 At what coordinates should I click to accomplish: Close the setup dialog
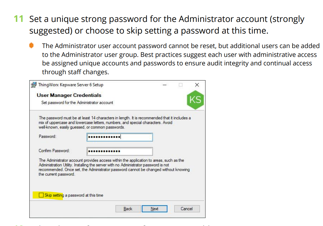197,85
